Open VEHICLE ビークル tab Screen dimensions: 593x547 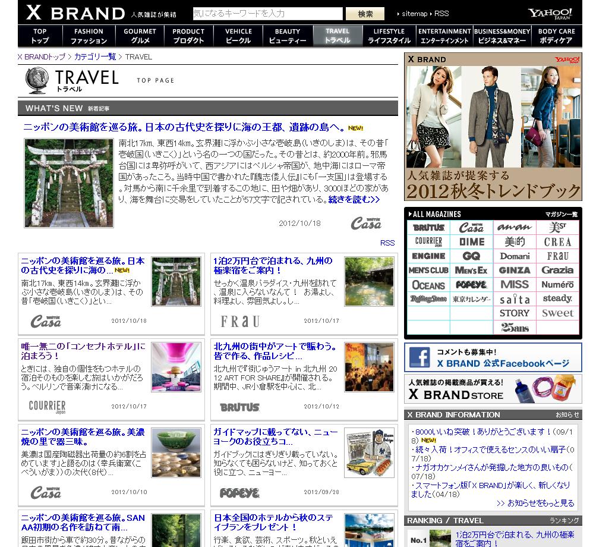[x=238, y=36]
